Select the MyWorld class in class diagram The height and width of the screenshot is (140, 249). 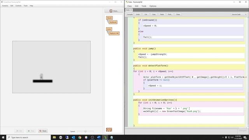point(113,22)
